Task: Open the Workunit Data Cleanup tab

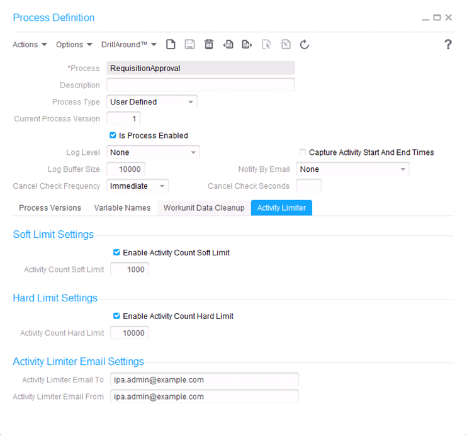Action: click(204, 208)
